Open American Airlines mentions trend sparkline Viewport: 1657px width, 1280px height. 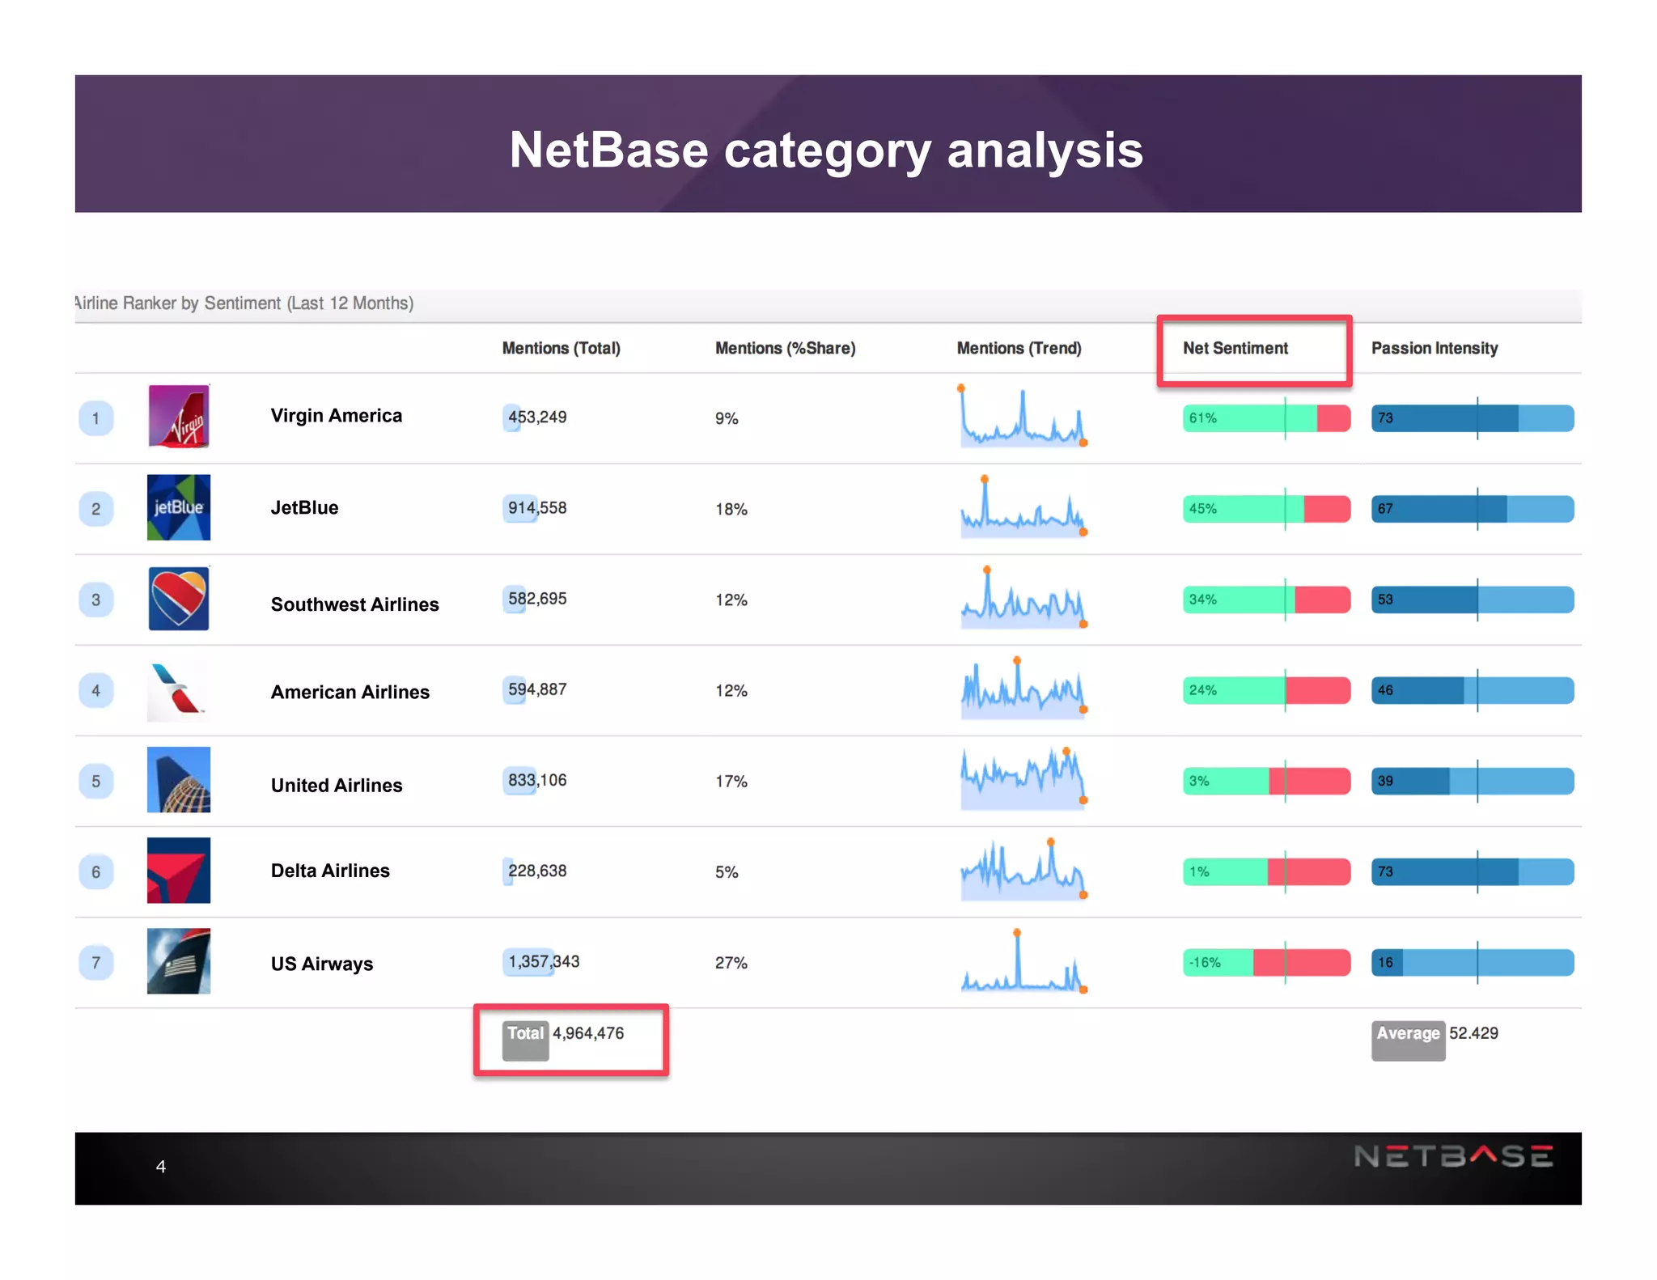1023,688
